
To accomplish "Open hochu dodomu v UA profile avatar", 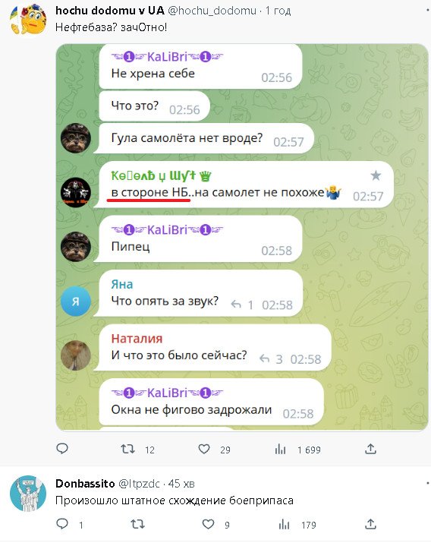I will click(x=28, y=20).
